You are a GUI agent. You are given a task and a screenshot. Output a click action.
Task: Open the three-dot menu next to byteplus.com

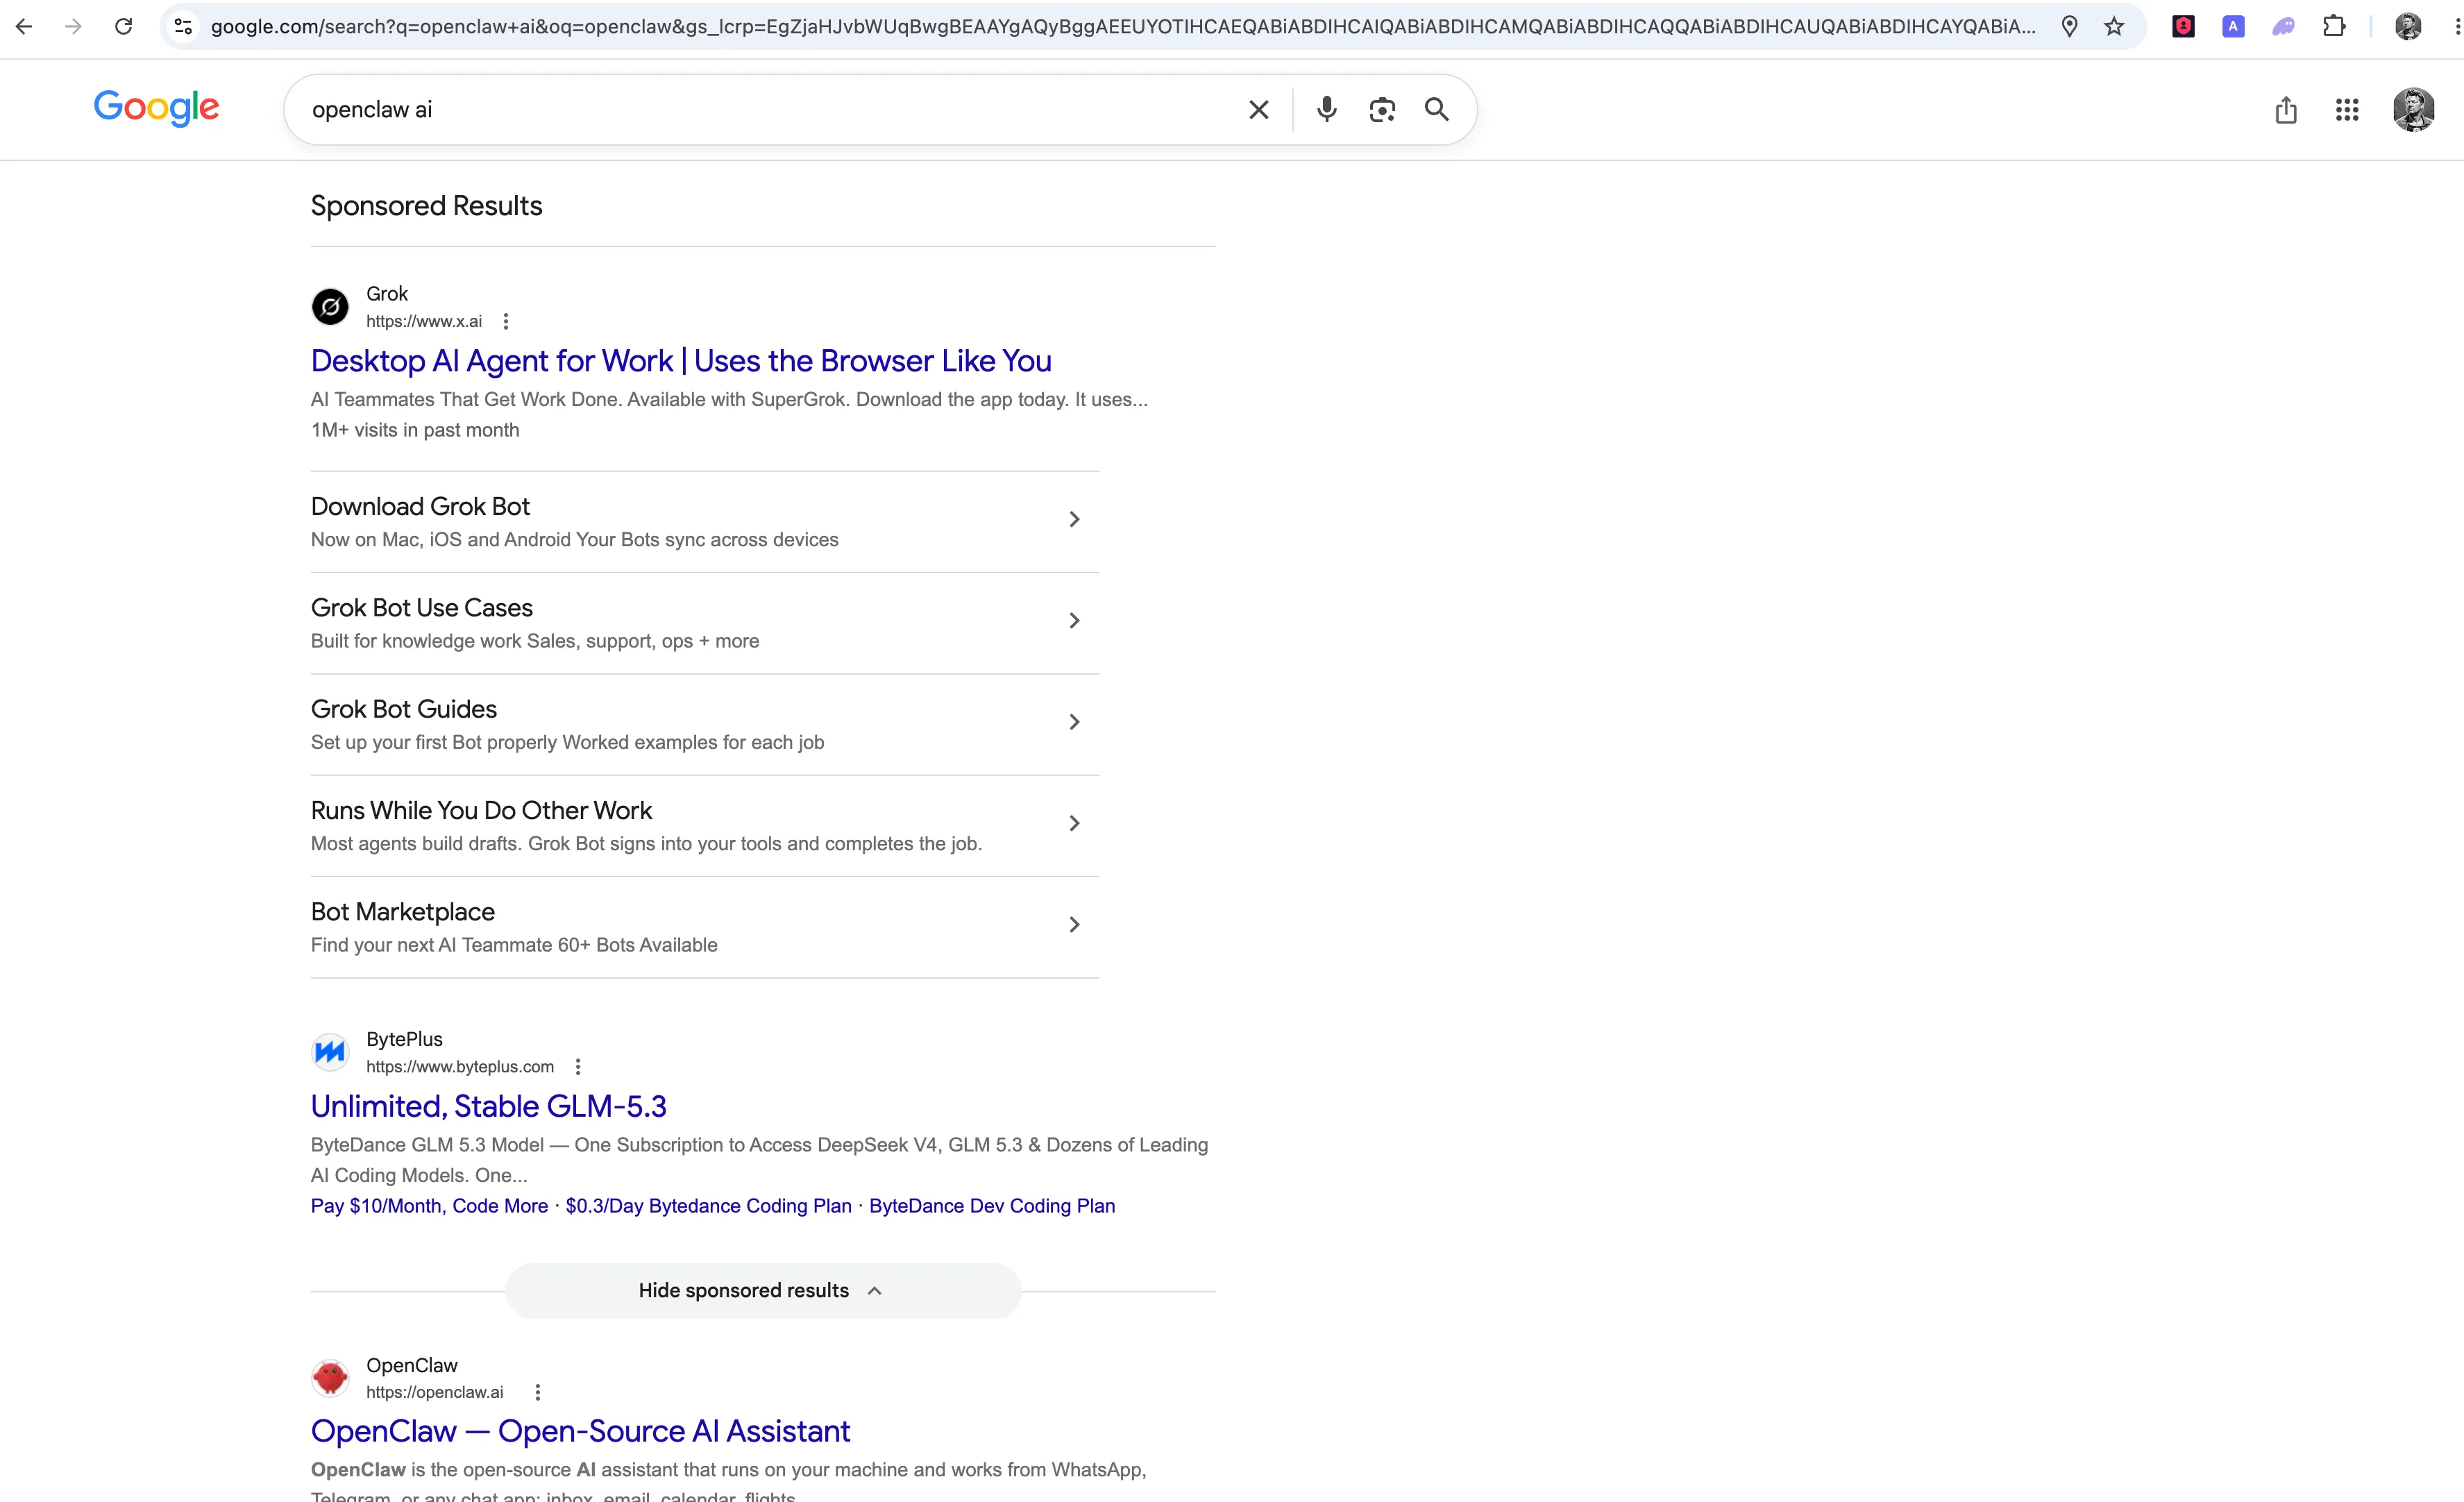pyautogui.click(x=578, y=1066)
